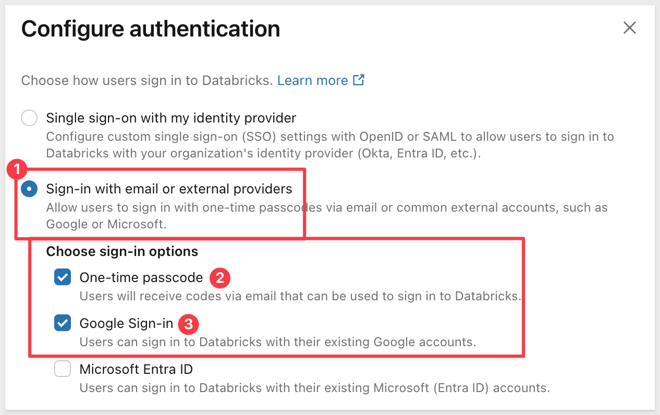Image resolution: width=660 pixels, height=415 pixels.
Task: Click the "Google Sign-in" label text
Action: 126,323
